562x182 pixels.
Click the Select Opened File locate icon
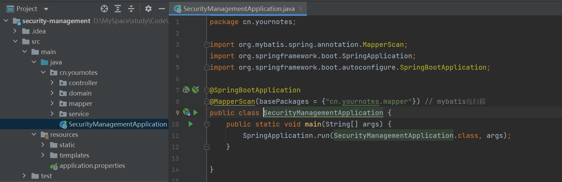coord(104,9)
